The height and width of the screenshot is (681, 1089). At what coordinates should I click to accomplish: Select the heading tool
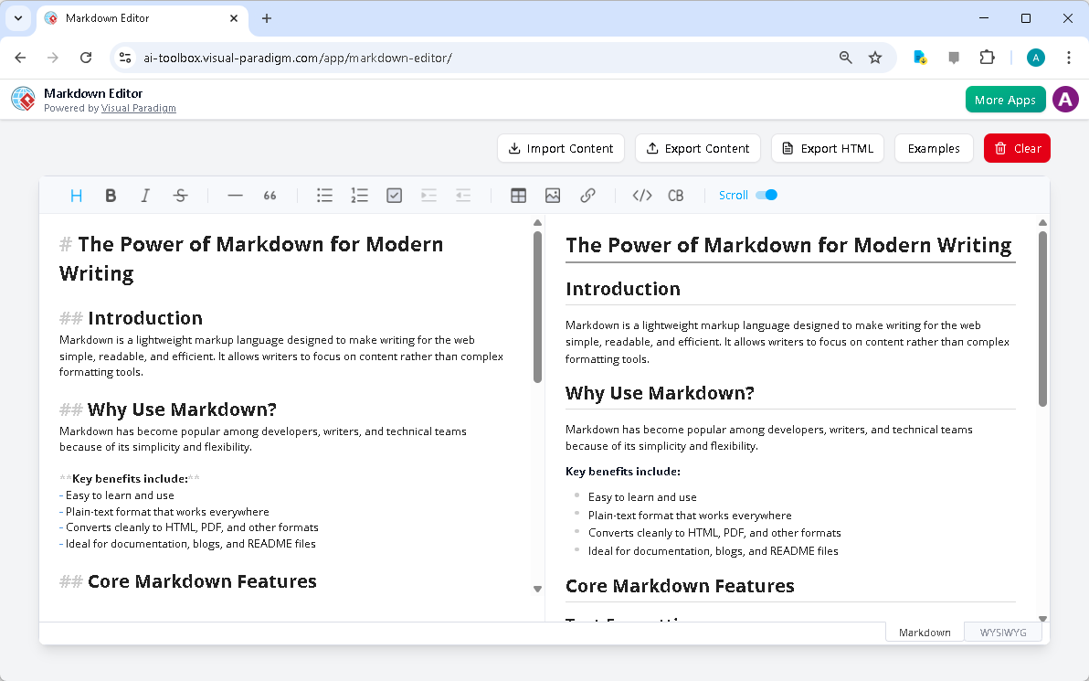pyautogui.click(x=76, y=195)
